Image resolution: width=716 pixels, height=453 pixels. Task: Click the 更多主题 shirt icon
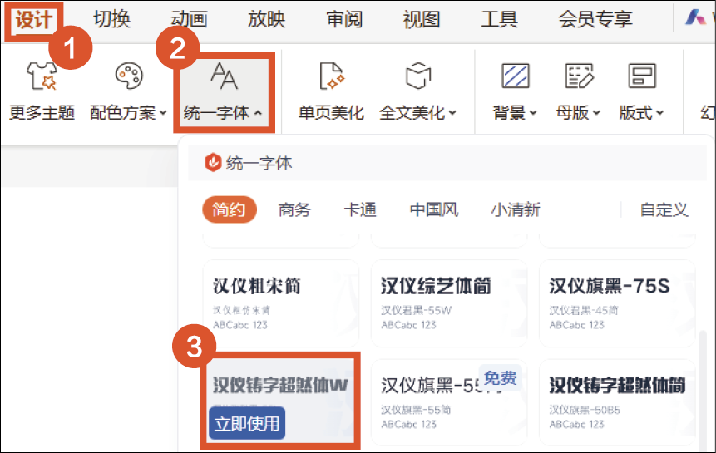41,76
